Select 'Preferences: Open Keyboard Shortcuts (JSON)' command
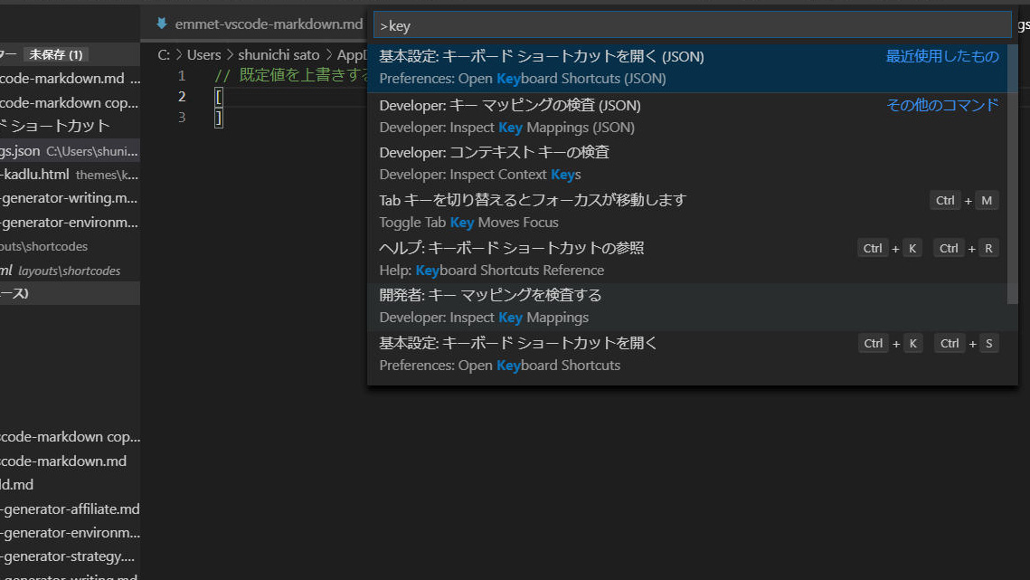 [687, 68]
